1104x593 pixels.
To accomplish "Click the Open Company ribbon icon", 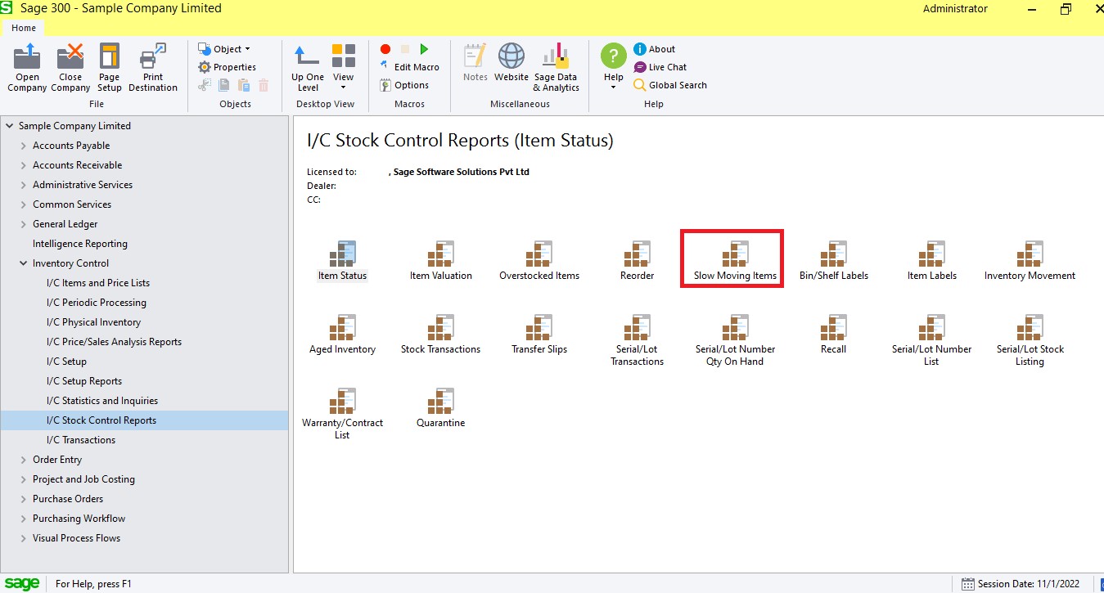I will tap(27, 68).
